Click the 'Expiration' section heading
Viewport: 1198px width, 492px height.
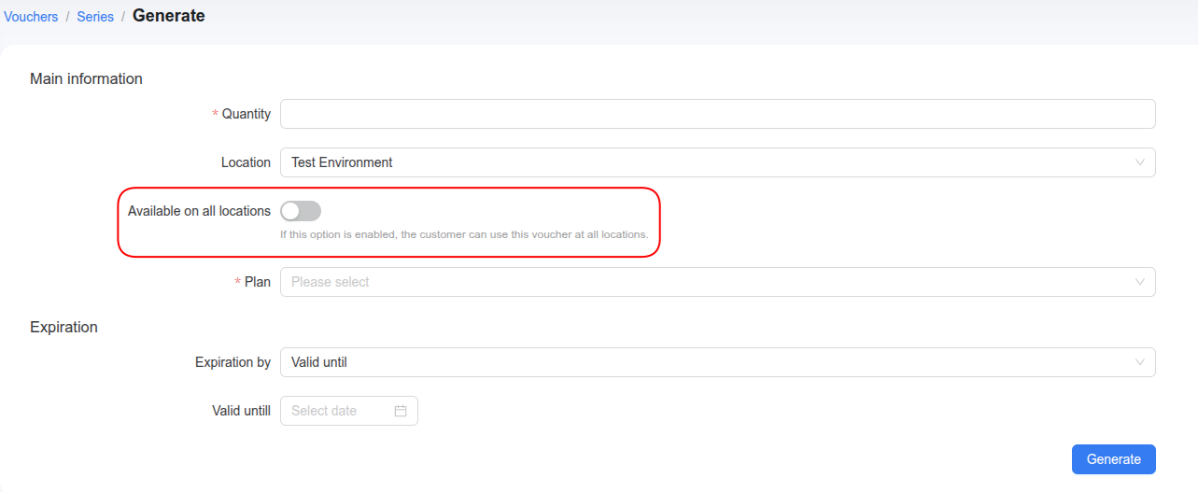pos(63,327)
